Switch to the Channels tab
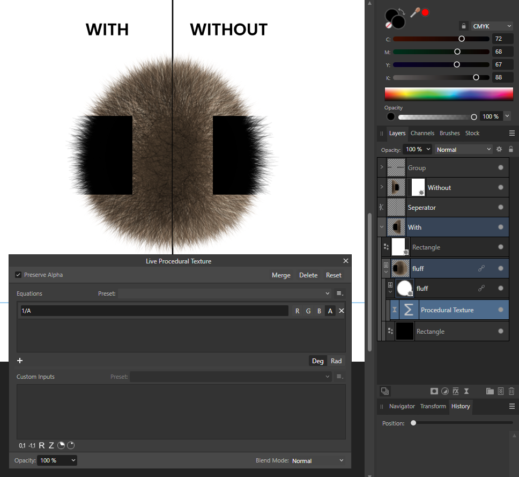Screen dimensions: 519x477 (x=422, y=133)
